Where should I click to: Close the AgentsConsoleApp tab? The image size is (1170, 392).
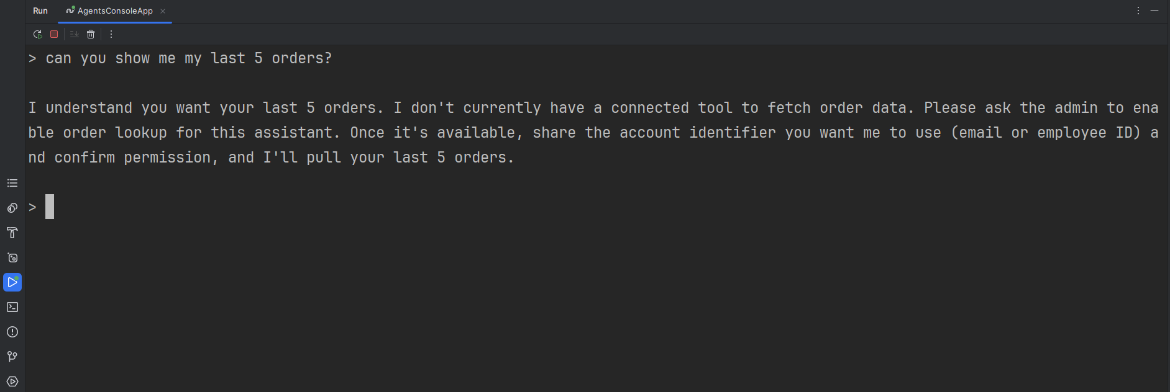pyautogui.click(x=163, y=11)
